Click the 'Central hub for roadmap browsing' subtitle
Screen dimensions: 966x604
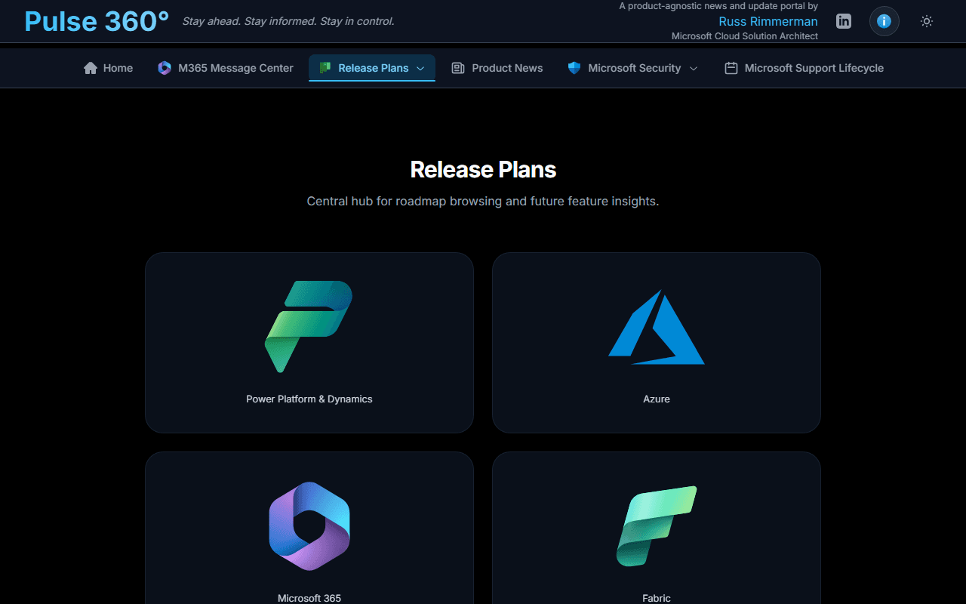point(483,202)
